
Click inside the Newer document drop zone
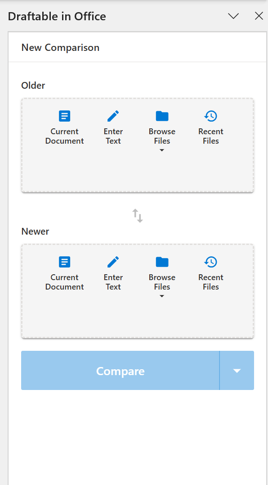[137, 320]
